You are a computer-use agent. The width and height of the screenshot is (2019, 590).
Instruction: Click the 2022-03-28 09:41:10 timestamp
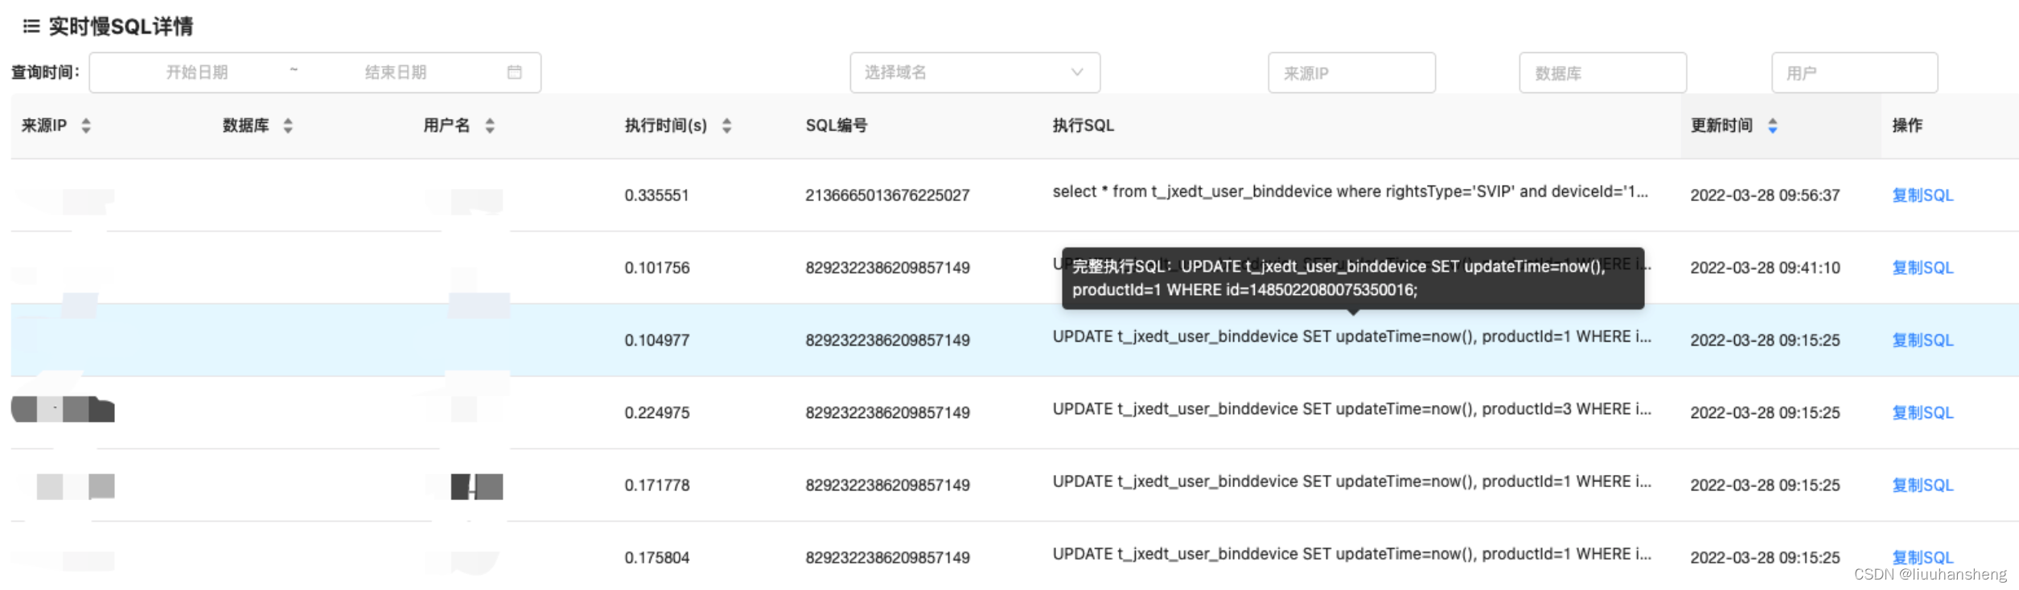(x=1765, y=268)
